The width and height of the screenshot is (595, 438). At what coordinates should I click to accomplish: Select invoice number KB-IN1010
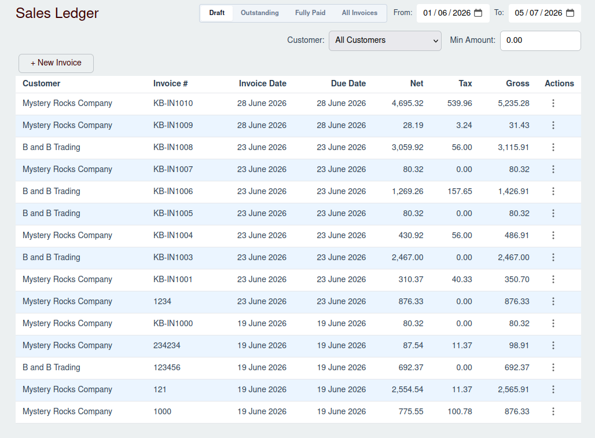coord(173,103)
